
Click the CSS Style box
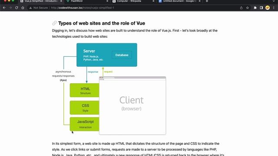(x=85, y=107)
